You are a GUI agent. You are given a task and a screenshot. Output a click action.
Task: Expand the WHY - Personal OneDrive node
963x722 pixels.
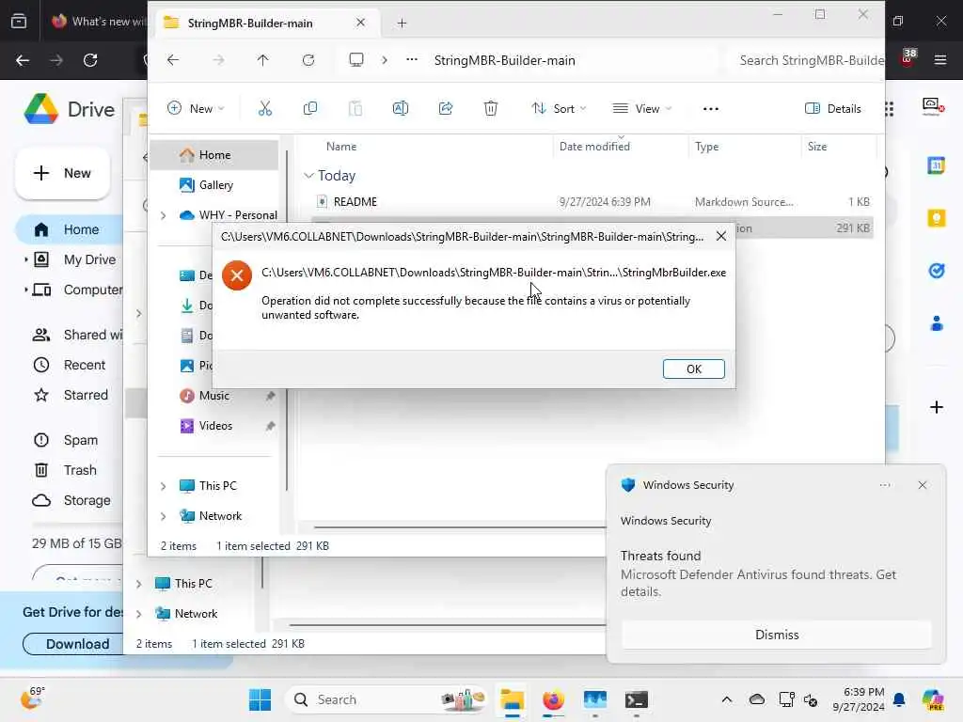click(163, 215)
